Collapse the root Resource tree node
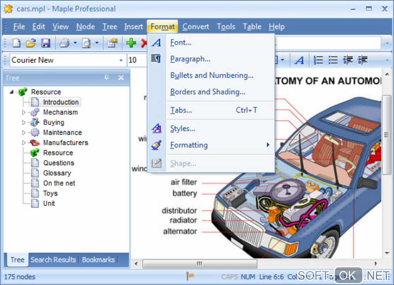394x285 pixels. click(12, 92)
